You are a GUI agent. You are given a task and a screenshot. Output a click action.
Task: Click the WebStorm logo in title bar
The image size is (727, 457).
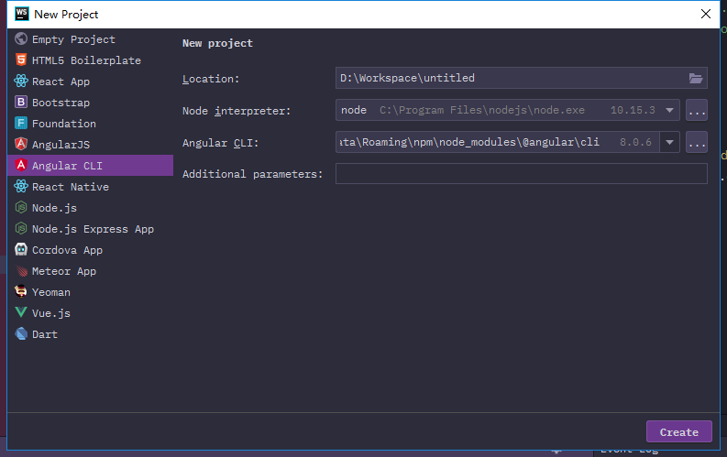(x=22, y=14)
